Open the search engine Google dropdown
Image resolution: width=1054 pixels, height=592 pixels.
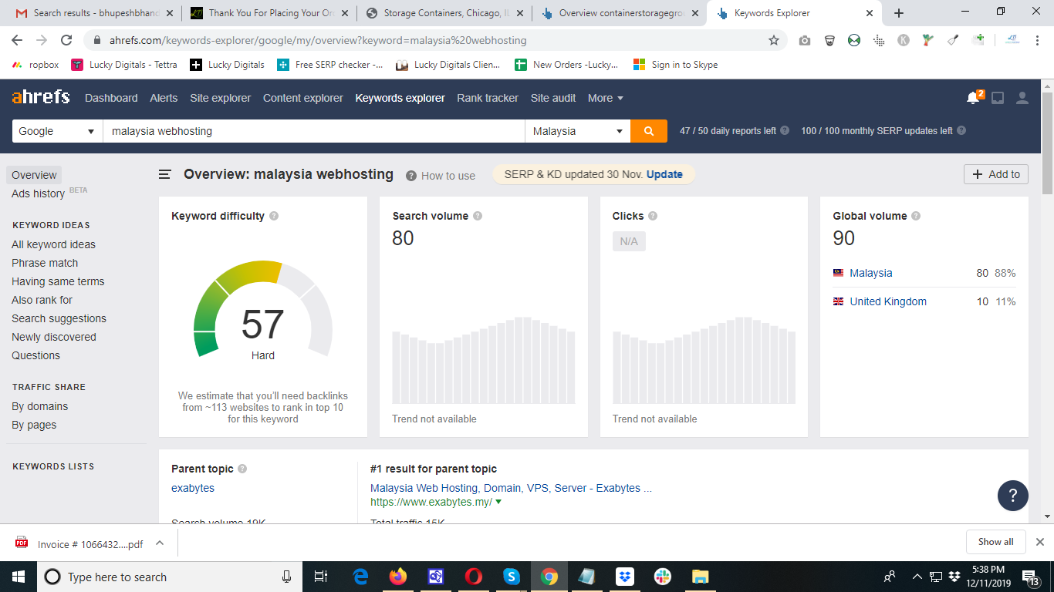click(x=58, y=131)
